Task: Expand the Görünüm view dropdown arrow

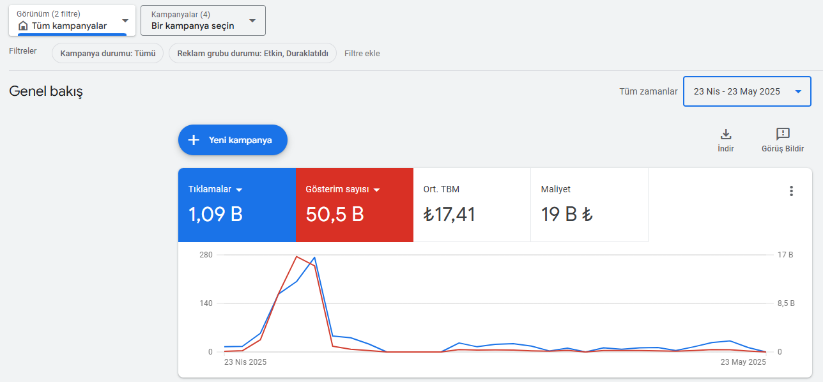Action: pyautogui.click(x=125, y=20)
